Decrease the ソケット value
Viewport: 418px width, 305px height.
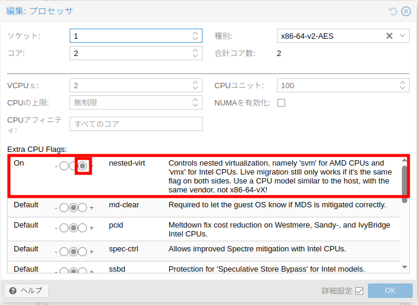pos(195,38)
